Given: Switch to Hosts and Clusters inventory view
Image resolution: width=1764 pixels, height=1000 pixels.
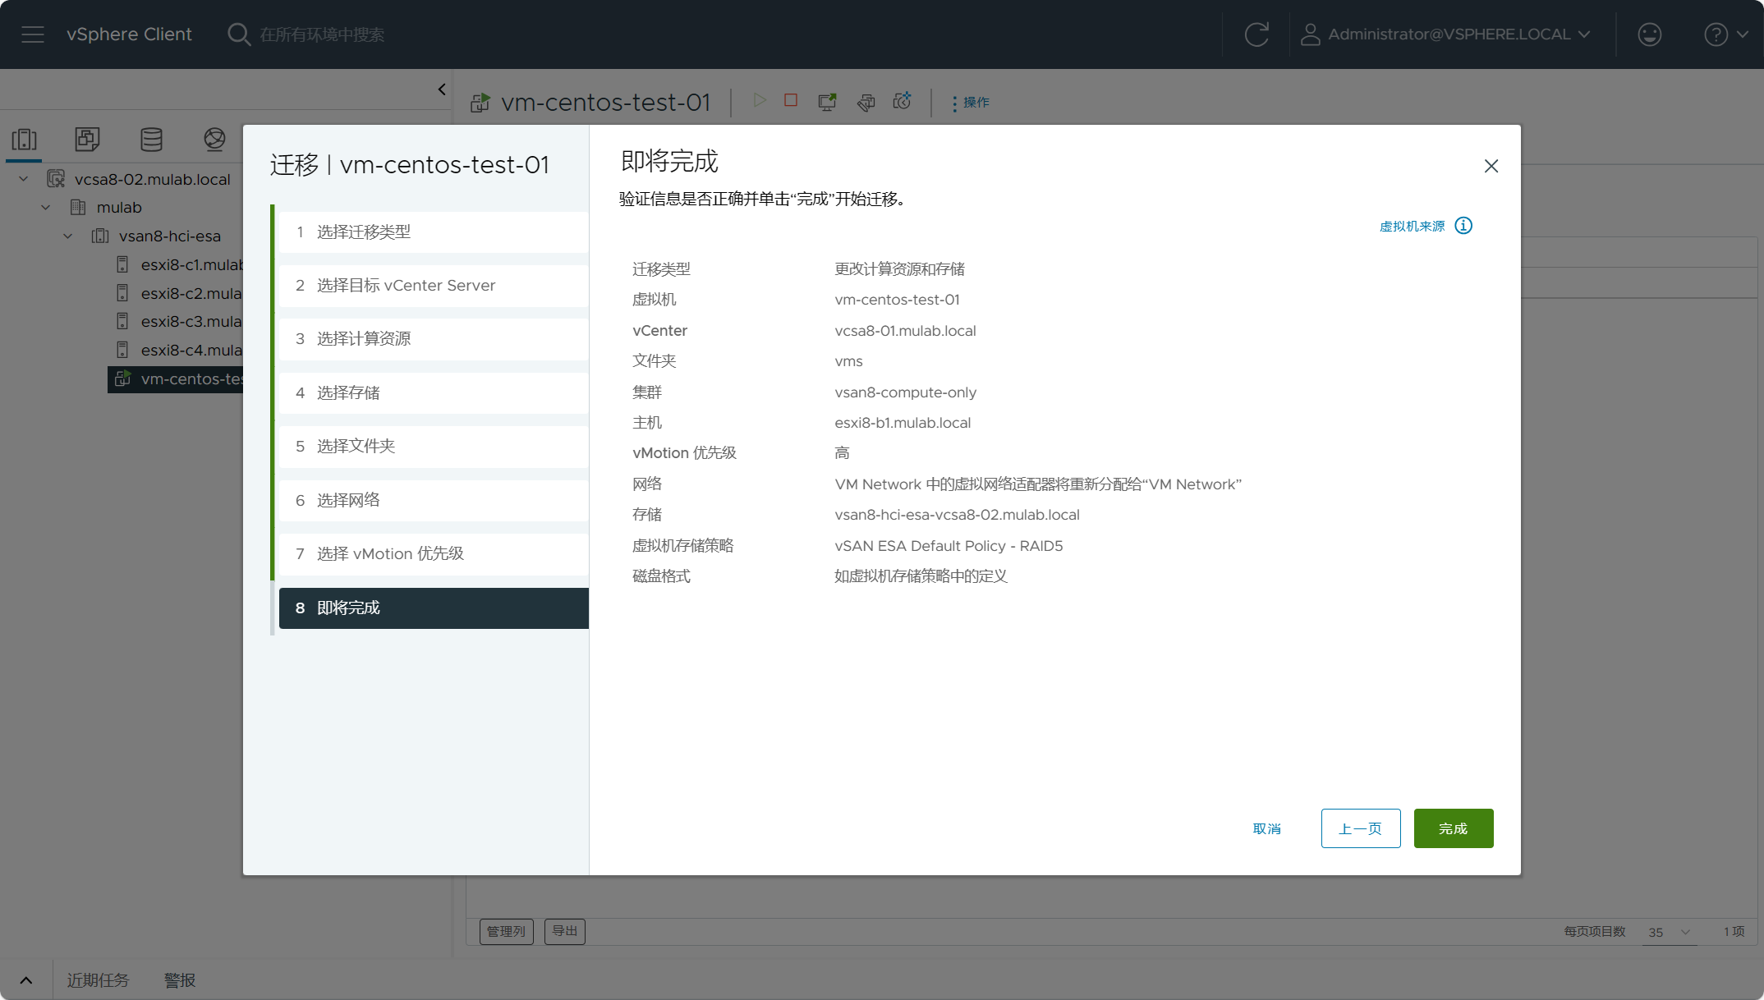Looking at the screenshot, I should (x=25, y=140).
